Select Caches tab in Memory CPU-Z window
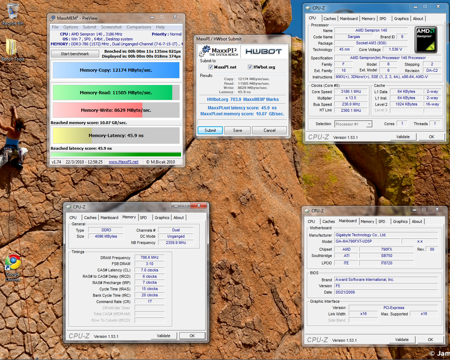Image resolution: width=450 pixels, height=360 pixels. click(x=90, y=218)
